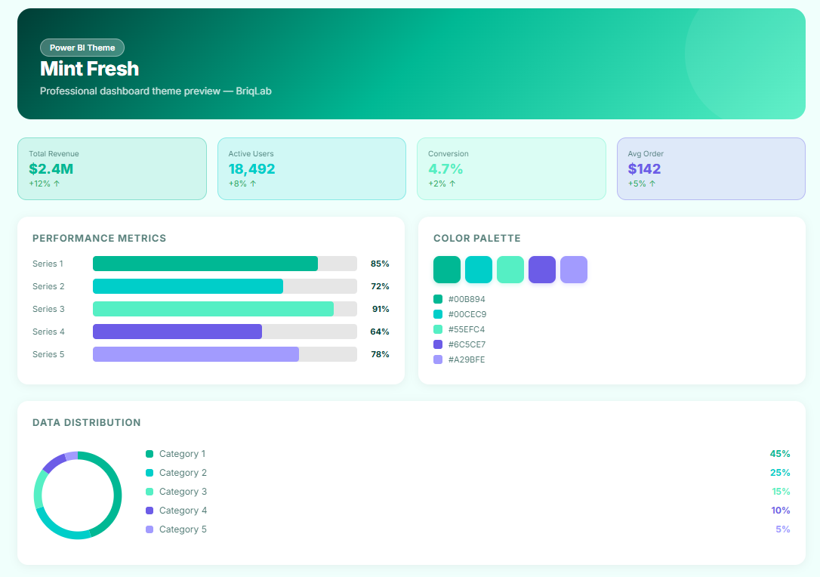Click the large green #00B894 palette swatch

click(447, 270)
